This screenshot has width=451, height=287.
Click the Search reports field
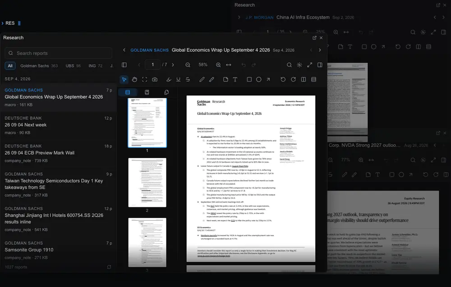point(58,53)
